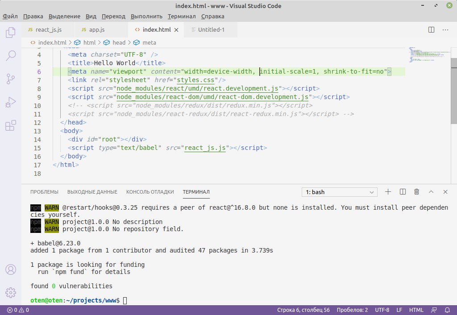Switch to the ПРОБЛЕМЫ panel tab
This screenshot has width=457, height=315.
(x=44, y=192)
